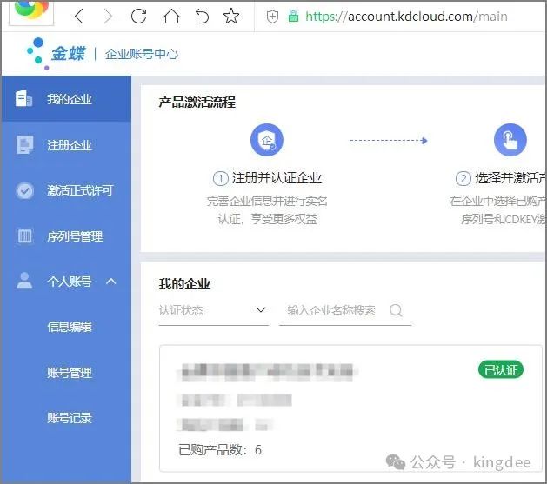Click search magnifier in enterprise search
Viewport: 547px width, 484px height.
[397, 310]
